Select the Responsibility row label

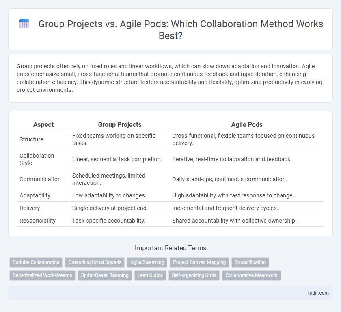pyautogui.click(x=37, y=221)
